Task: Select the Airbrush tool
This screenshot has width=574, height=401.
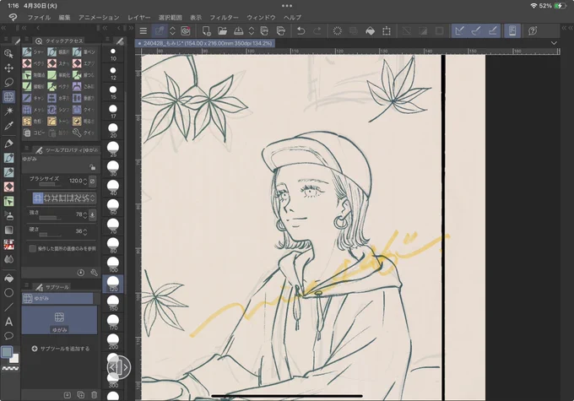Action: click(x=8, y=216)
